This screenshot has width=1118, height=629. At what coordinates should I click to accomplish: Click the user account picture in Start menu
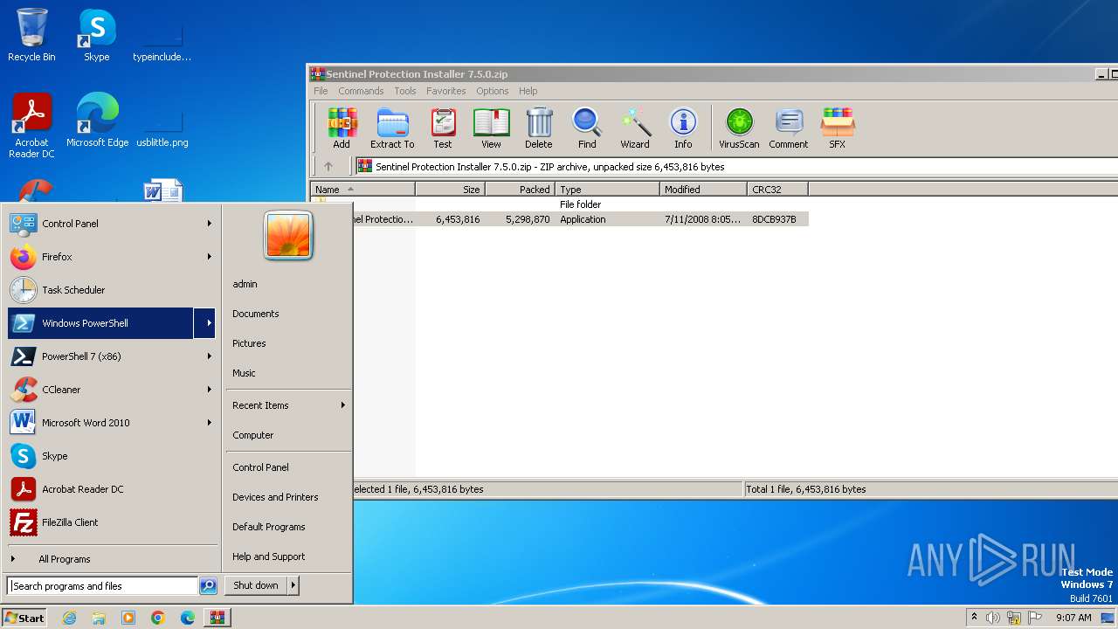pos(288,235)
